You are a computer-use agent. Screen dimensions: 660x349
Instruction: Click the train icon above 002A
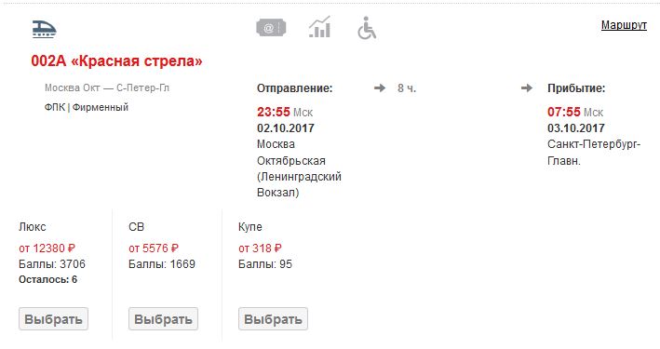(x=44, y=30)
